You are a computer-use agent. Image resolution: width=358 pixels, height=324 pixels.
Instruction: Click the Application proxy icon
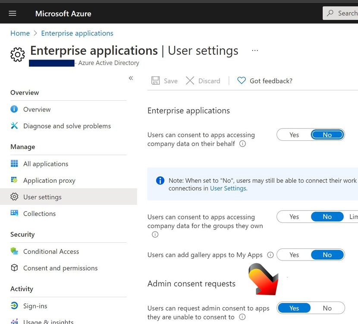(14, 180)
